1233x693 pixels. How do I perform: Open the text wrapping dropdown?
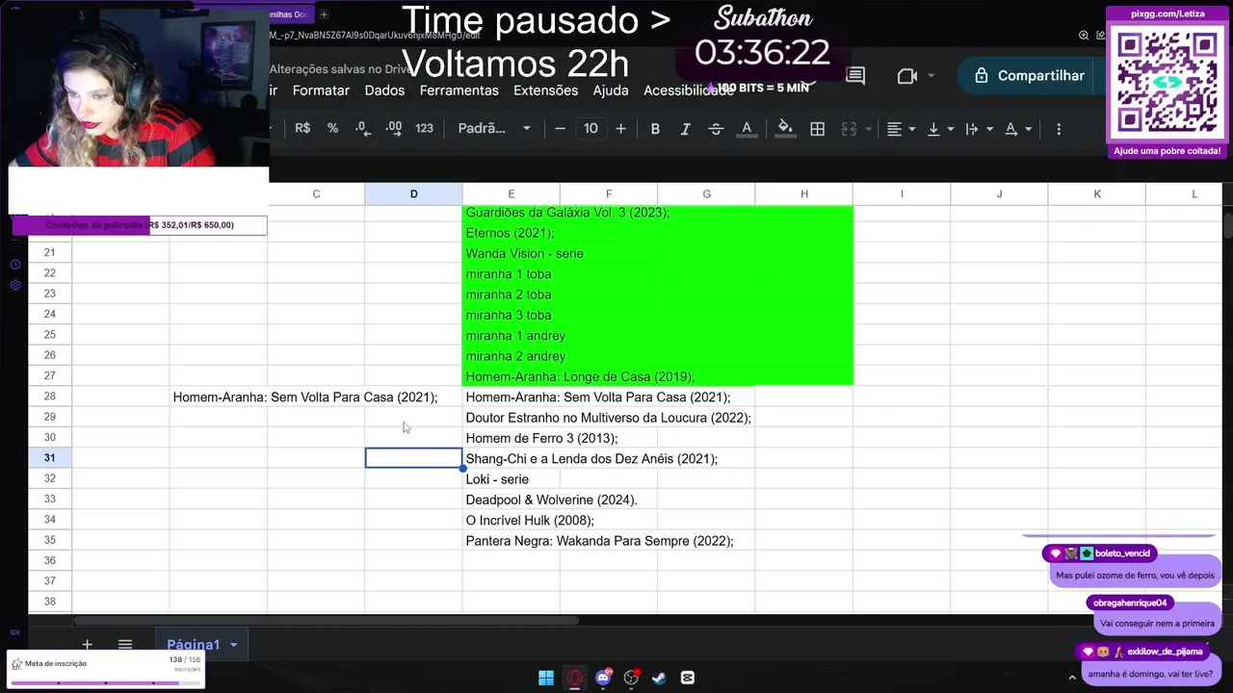point(978,128)
